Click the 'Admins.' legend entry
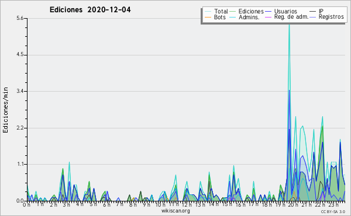The image size is (351, 216). tap(249, 17)
